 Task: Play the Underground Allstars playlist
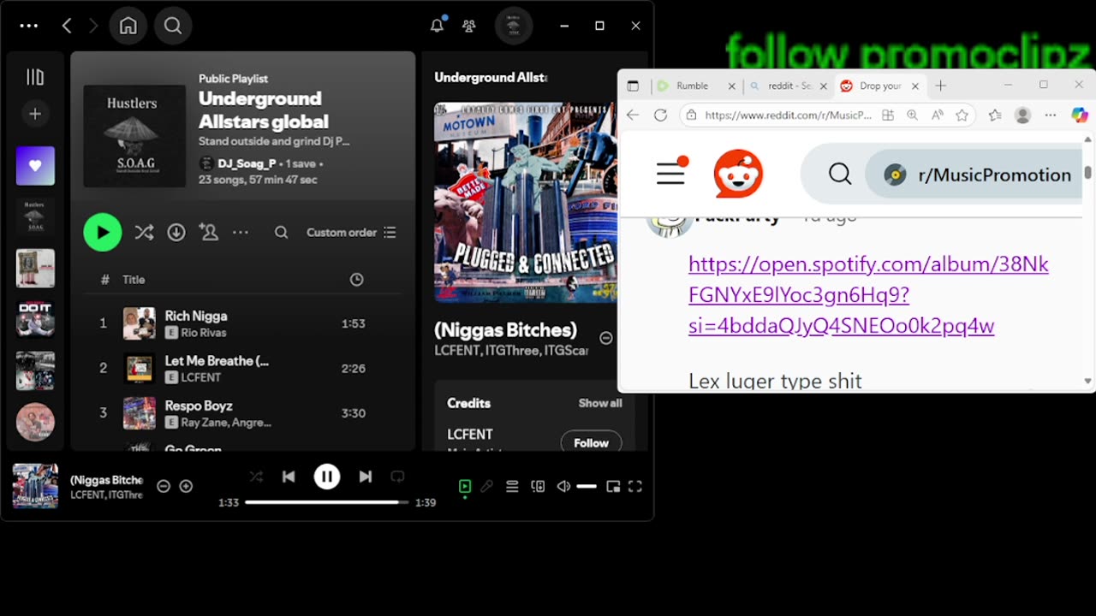(x=103, y=232)
